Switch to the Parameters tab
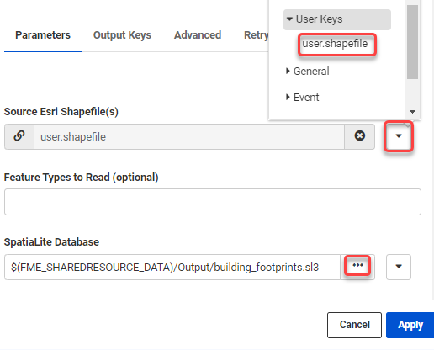 43,35
